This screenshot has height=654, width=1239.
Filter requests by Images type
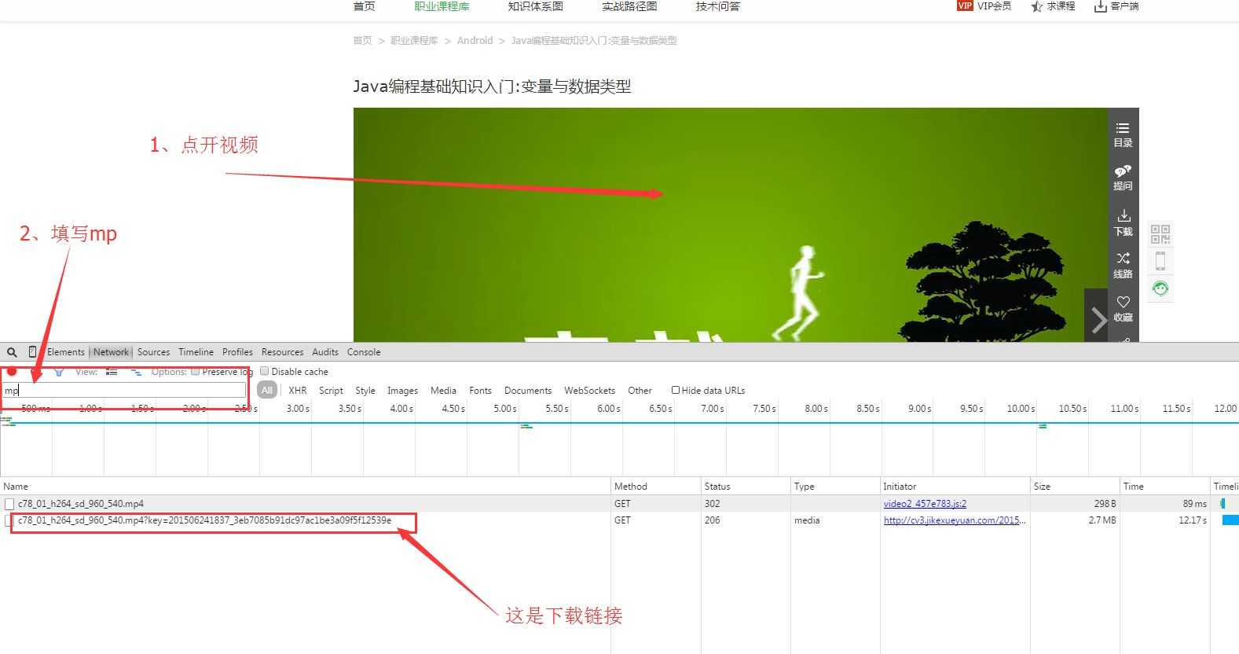[402, 391]
